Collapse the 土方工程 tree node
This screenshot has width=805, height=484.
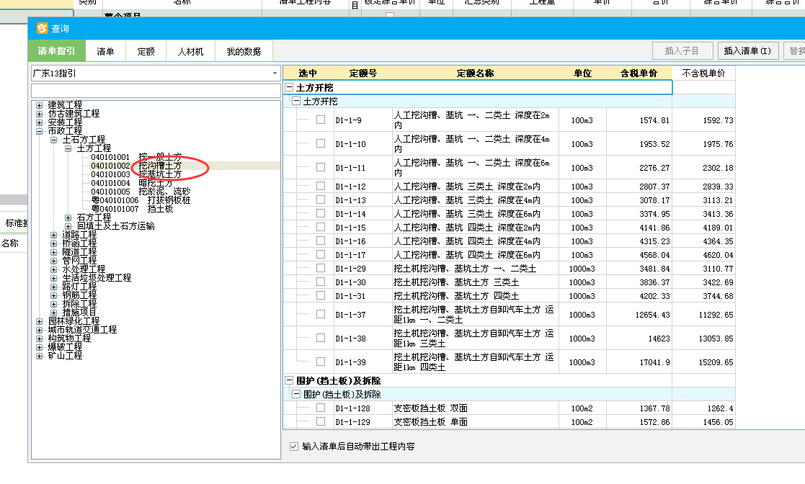point(68,148)
